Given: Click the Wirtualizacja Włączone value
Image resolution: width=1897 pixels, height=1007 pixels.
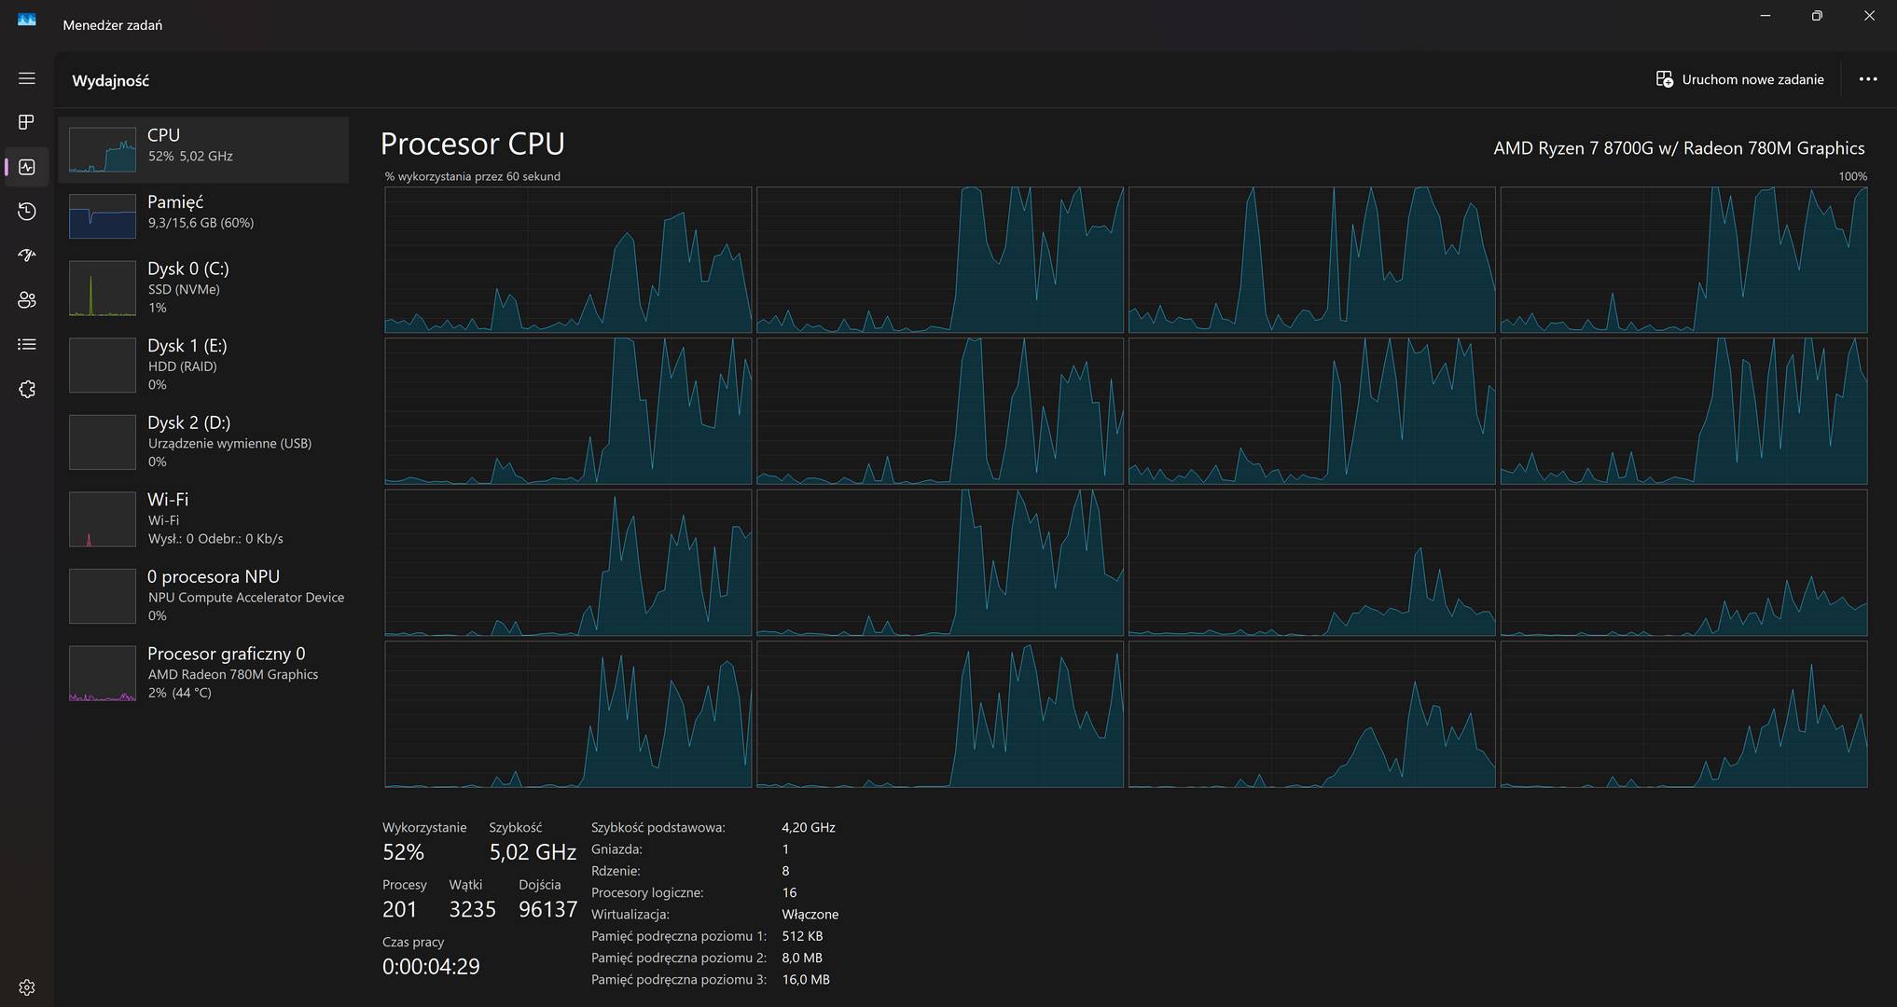Looking at the screenshot, I should (x=810, y=915).
